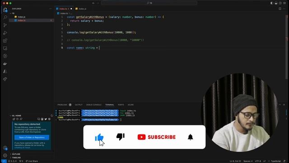
Task: Click the Split Editor icon
Action: coord(280,9)
